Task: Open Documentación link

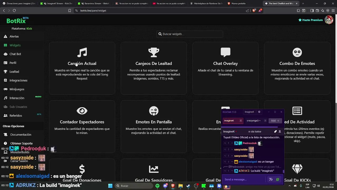Action: click(x=21, y=135)
